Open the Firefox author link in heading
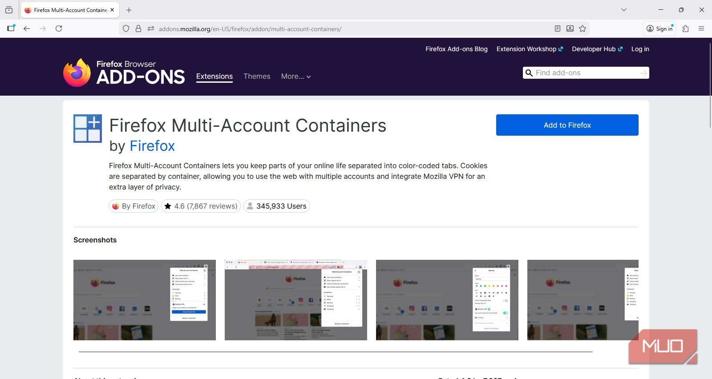The height and width of the screenshot is (379, 712). [152, 146]
